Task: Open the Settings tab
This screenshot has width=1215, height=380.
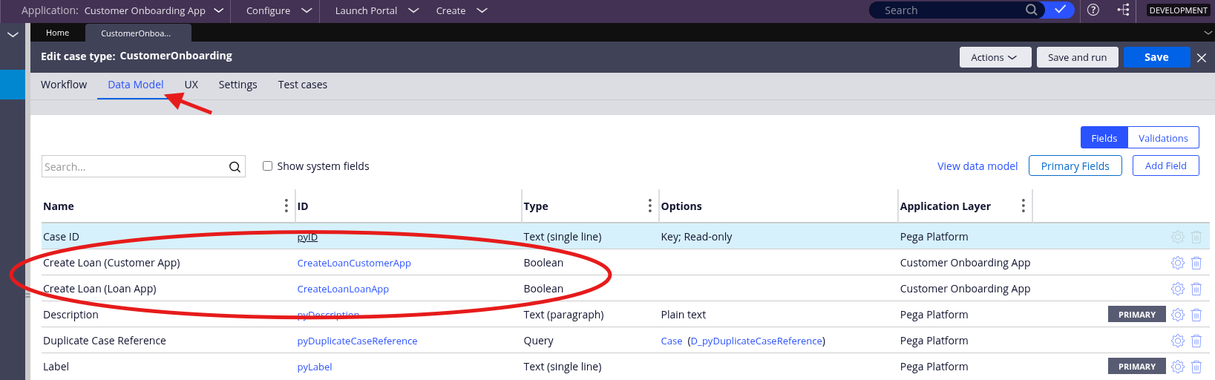Action: click(238, 85)
